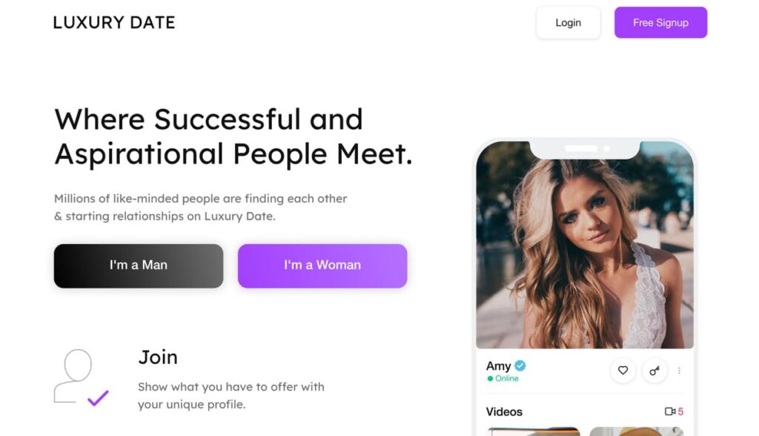Select the "I'm a Woman" gender option
Screen dimensions: 759x436
click(x=322, y=265)
